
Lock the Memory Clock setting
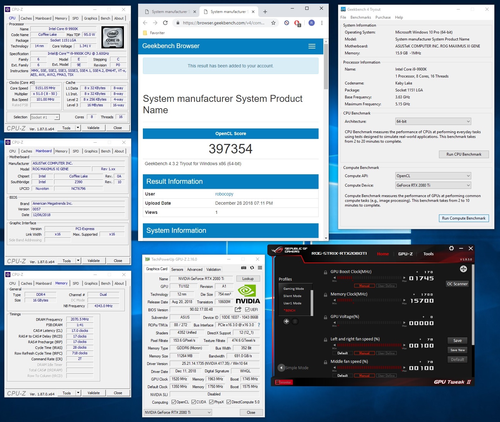pyautogui.click(x=326, y=295)
